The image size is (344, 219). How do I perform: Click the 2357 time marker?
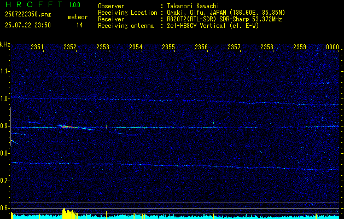(234, 47)
